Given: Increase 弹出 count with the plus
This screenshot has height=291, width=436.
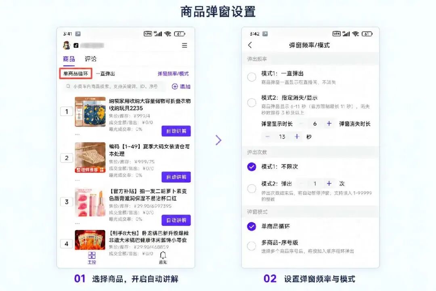Looking at the screenshot, I should click(x=329, y=183).
